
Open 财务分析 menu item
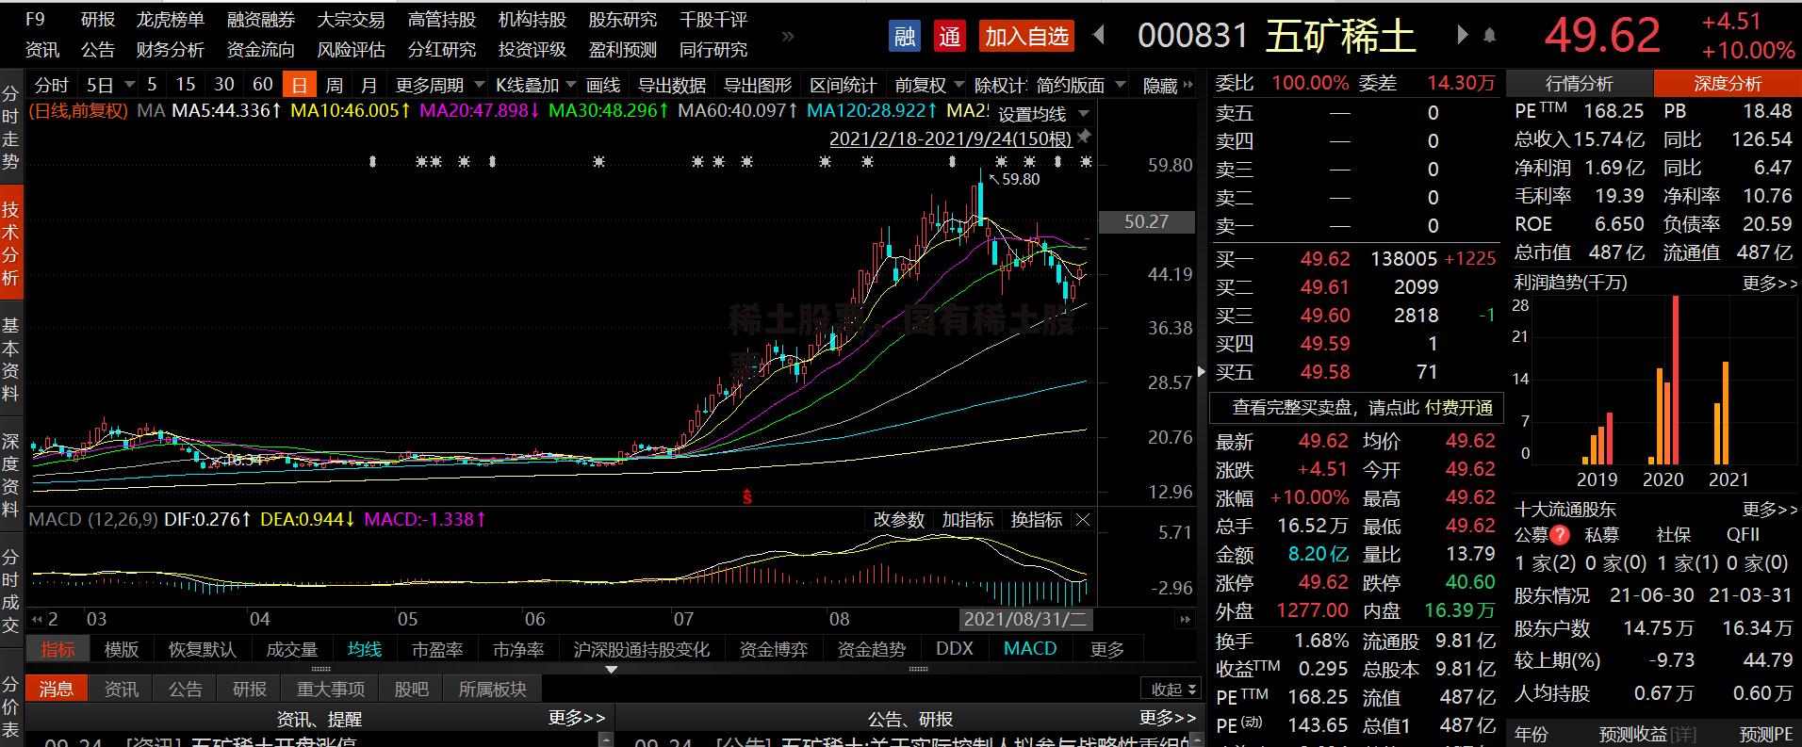coord(171,50)
